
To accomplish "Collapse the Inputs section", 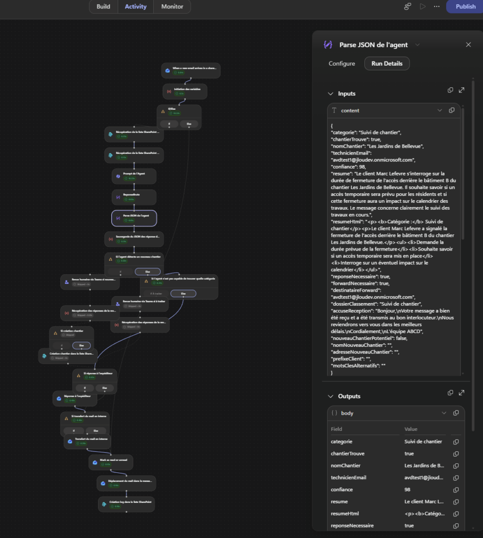I will [x=330, y=94].
